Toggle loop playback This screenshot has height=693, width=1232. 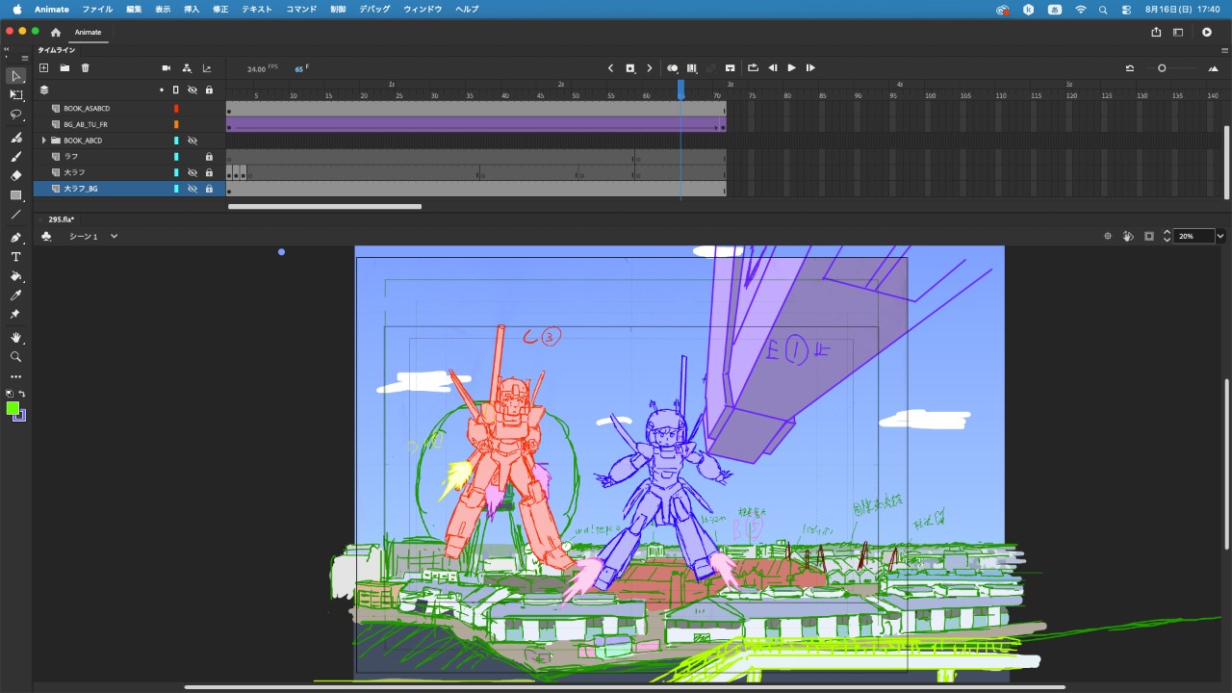click(x=754, y=68)
